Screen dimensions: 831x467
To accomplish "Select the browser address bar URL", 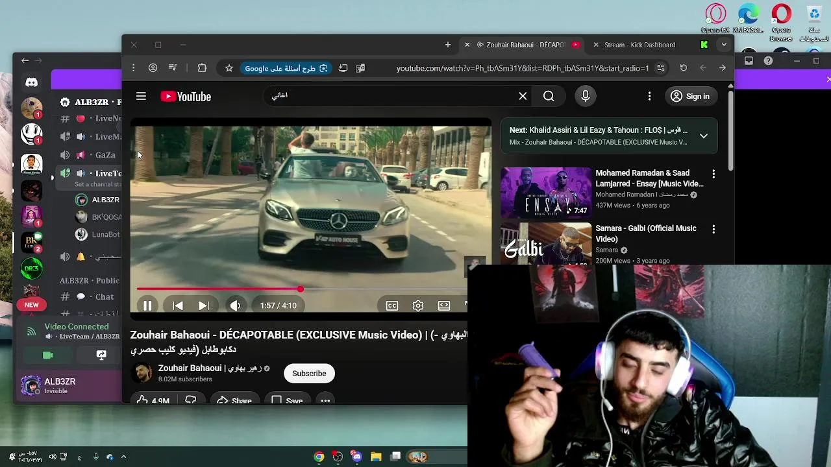I will 523,68.
